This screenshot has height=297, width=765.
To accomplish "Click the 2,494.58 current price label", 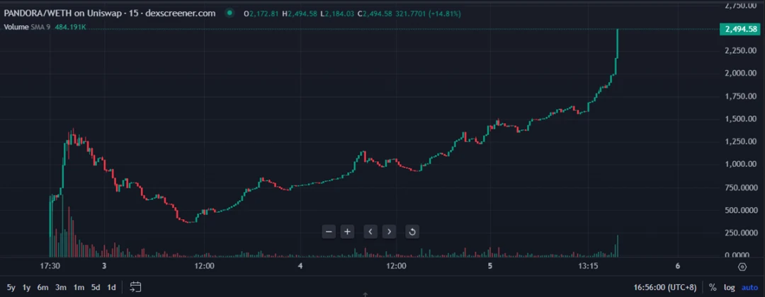I will click(x=739, y=29).
